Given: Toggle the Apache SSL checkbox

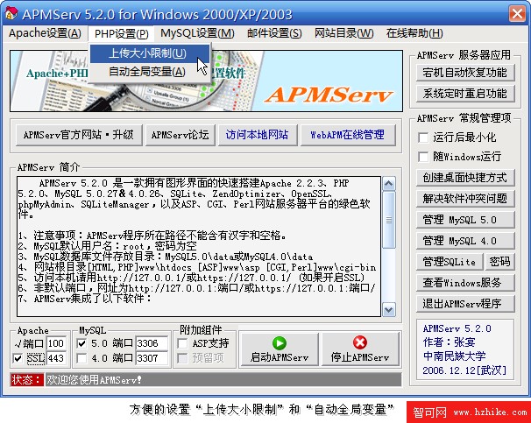Looking at the screenshot, I should (x=18, y=358).
